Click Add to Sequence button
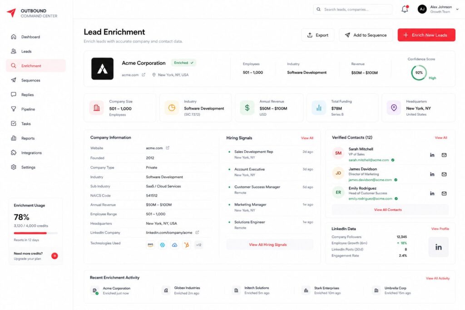This screenshot has height=310, width=465. [x=366, y=35]
